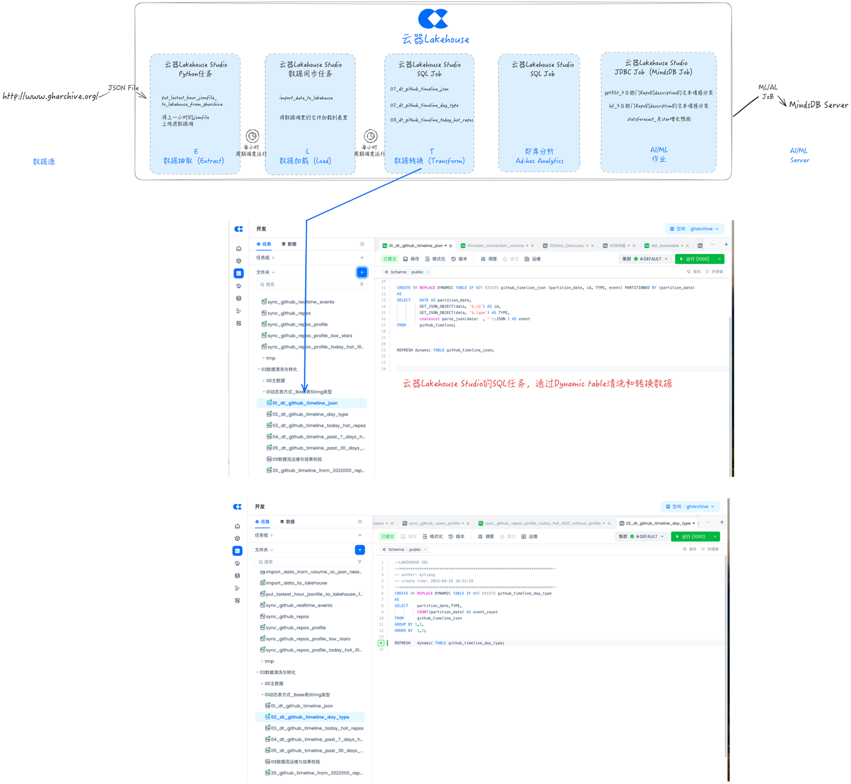Click 保存 save icon in upper toolbar
The height and width of the screenshot is (784, 851).
click(x=411, y=259)
